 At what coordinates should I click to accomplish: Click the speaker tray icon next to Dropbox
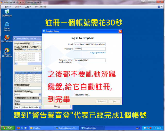click(147, 128)
